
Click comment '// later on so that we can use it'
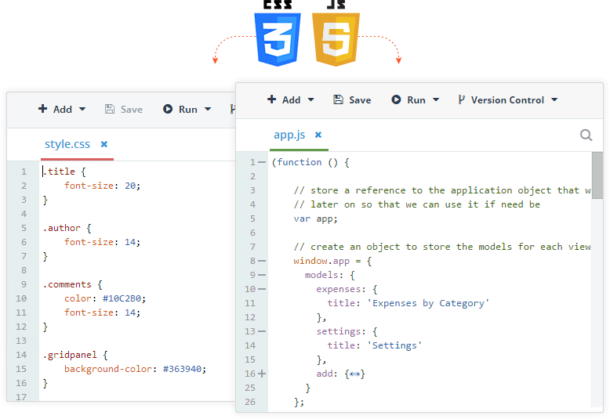tap(416, 204)
